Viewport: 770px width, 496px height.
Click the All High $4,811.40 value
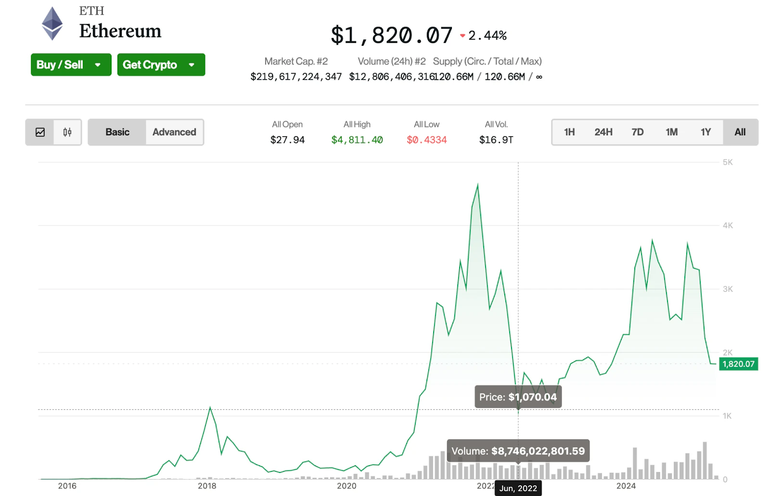[x=357, y=140]
